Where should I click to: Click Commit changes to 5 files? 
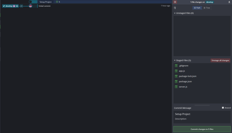click(202, 129)
